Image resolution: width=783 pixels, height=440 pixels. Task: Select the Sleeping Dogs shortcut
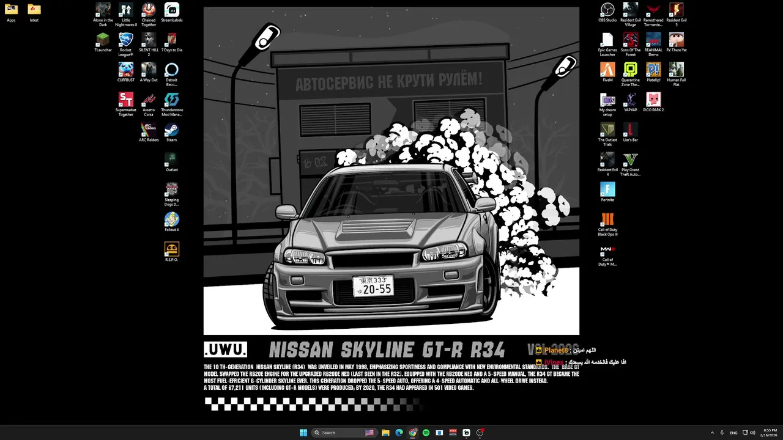coord(172,194)
